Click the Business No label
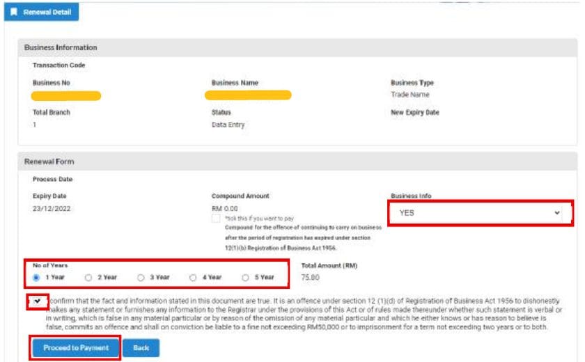585x362 pixels. click(x=52, y=83)
